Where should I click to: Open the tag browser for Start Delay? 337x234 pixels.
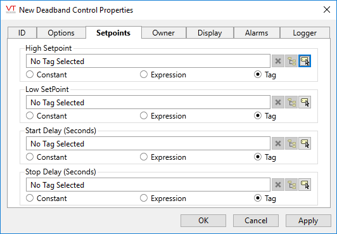pyautogui.click(x=291, y=143)
